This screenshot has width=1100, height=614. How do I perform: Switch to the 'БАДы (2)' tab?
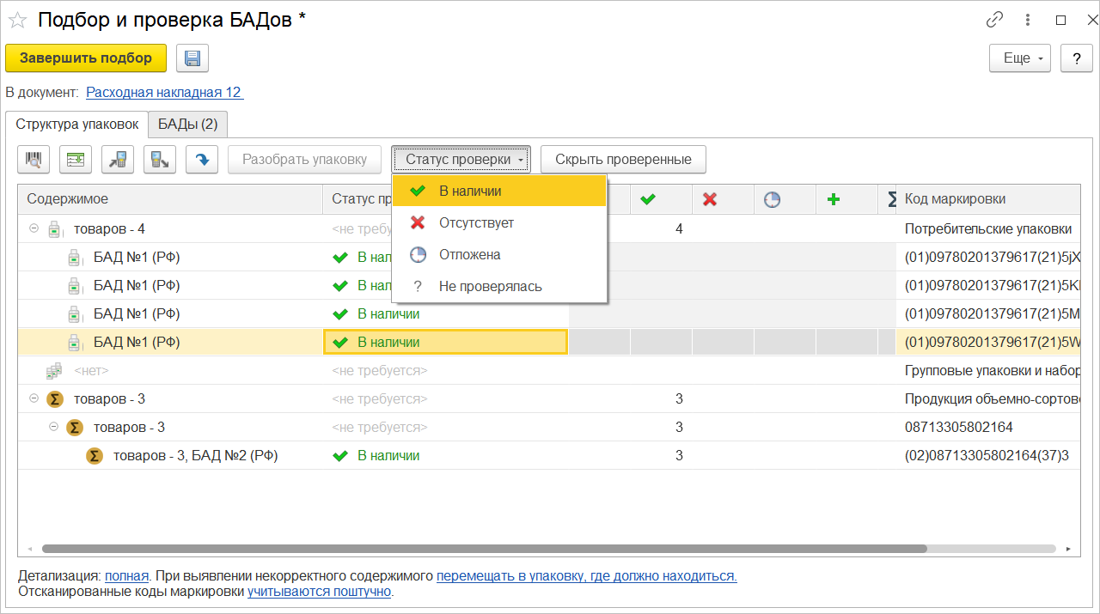(x=187, y=125)
